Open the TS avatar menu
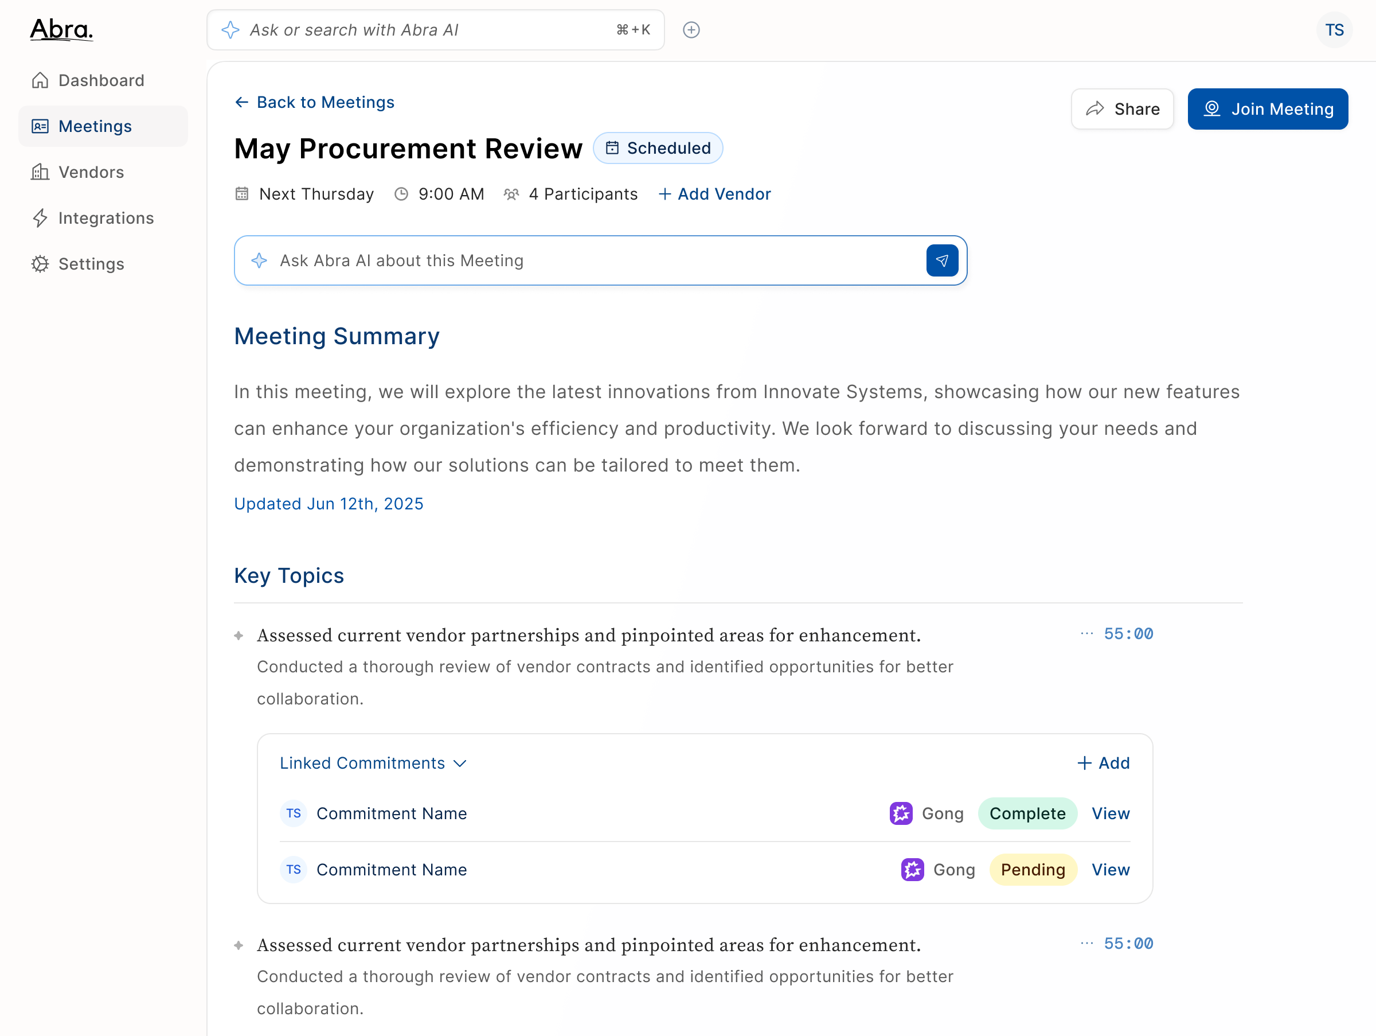1376x1036 pixels. [x=1334, y=29]
